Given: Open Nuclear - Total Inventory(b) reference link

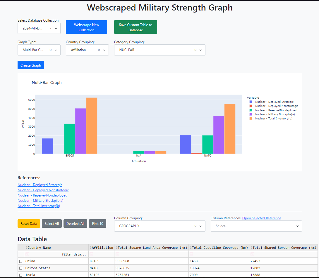Looking at the screenshot, I should (39, 206).
